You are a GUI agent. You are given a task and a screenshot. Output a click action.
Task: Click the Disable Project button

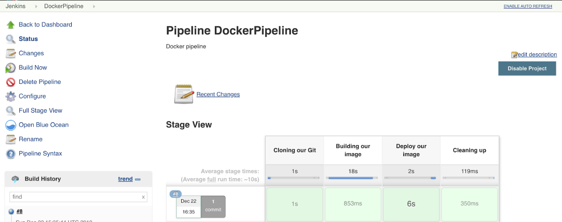[527, 68]
